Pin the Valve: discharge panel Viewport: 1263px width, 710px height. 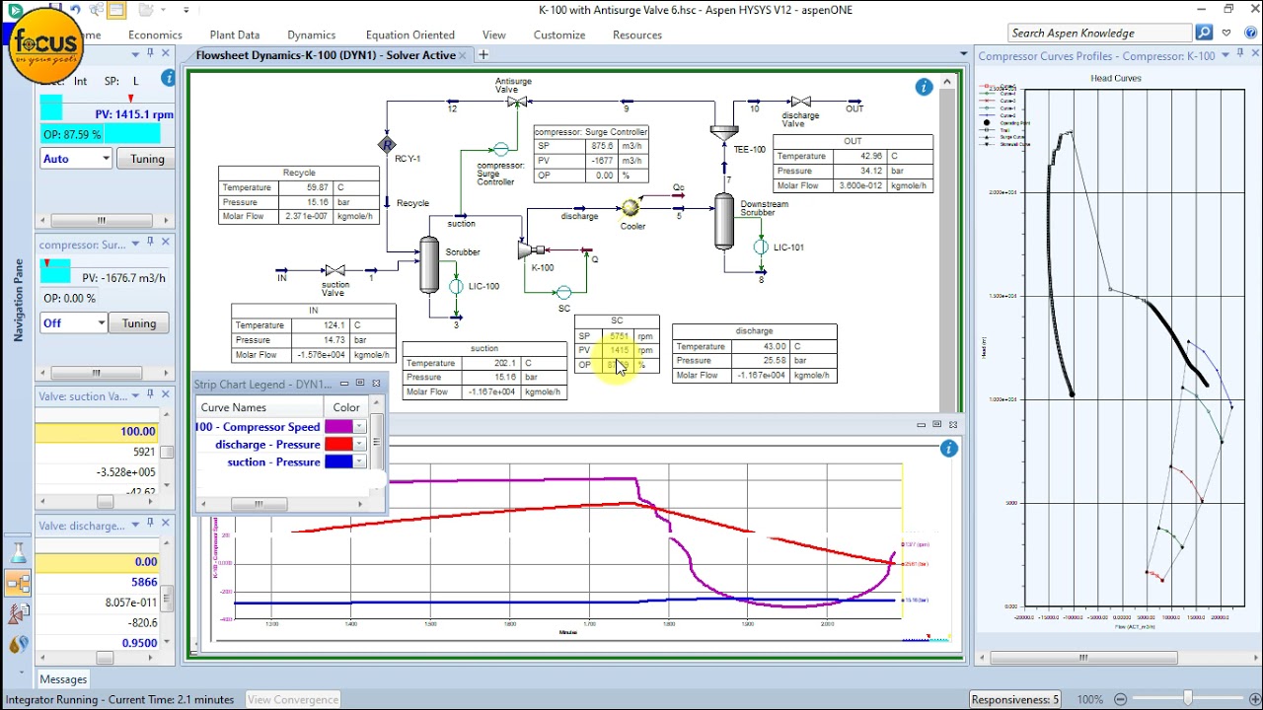[x=150, y=525]
